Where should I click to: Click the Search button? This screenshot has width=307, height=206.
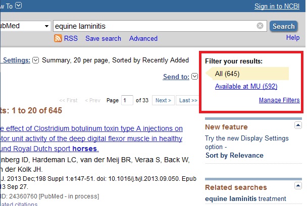click(x=283, y=26)
